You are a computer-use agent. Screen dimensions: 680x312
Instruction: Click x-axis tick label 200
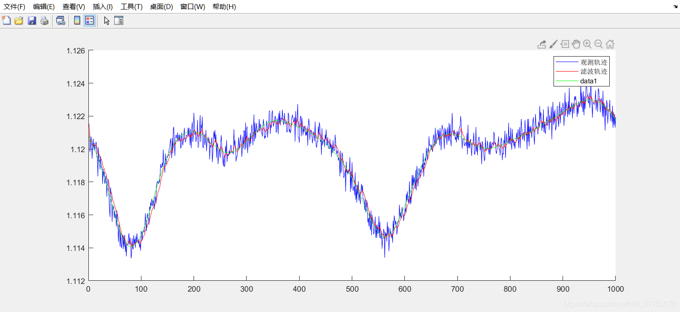coord(194,289)
